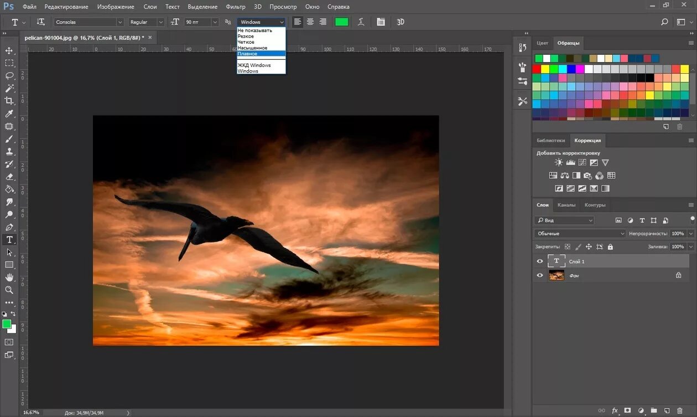Hide the Слой 1 text layer

point(540,261)
